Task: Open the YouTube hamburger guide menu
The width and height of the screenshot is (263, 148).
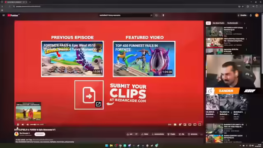Action: 4,15
